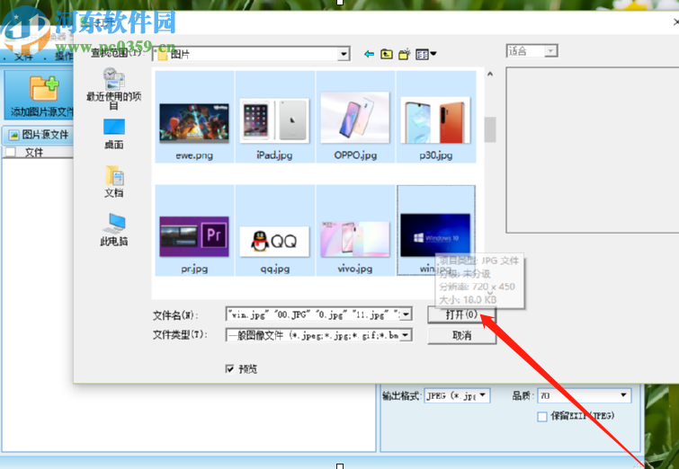The image size is (679, 469).
Task: Go up one folder level icon
Action: point(387,54)
